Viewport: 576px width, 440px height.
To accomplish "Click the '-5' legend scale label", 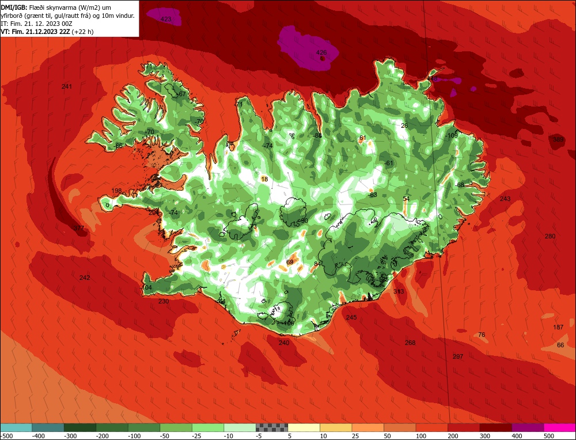I will point(259,436).
